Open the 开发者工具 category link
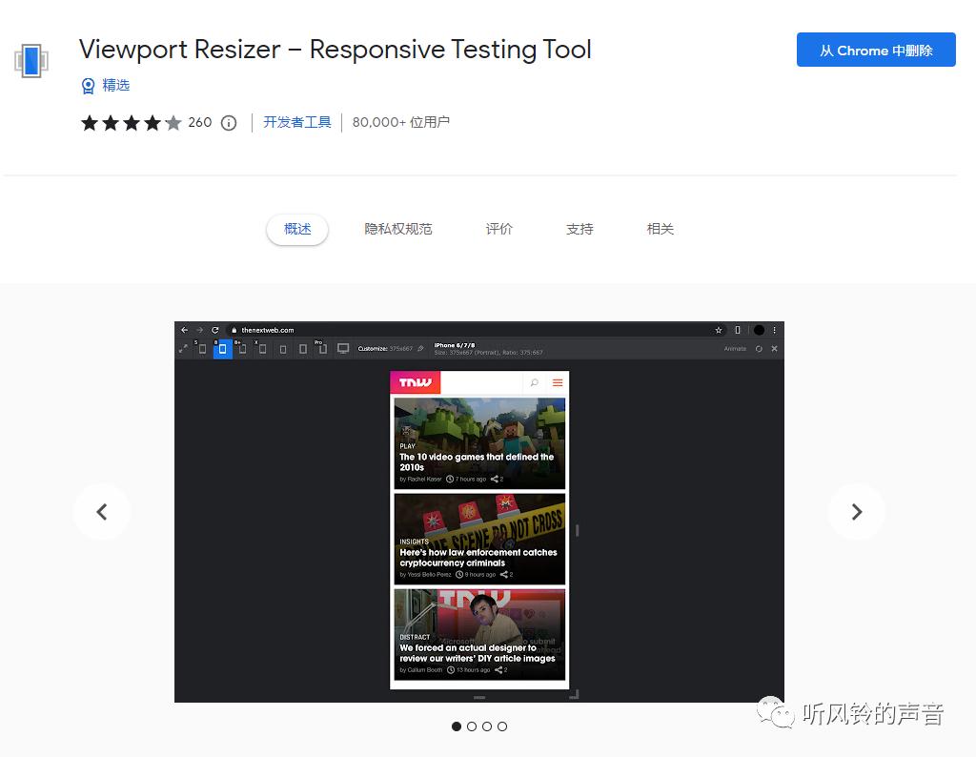 click(x=296, y=122)
